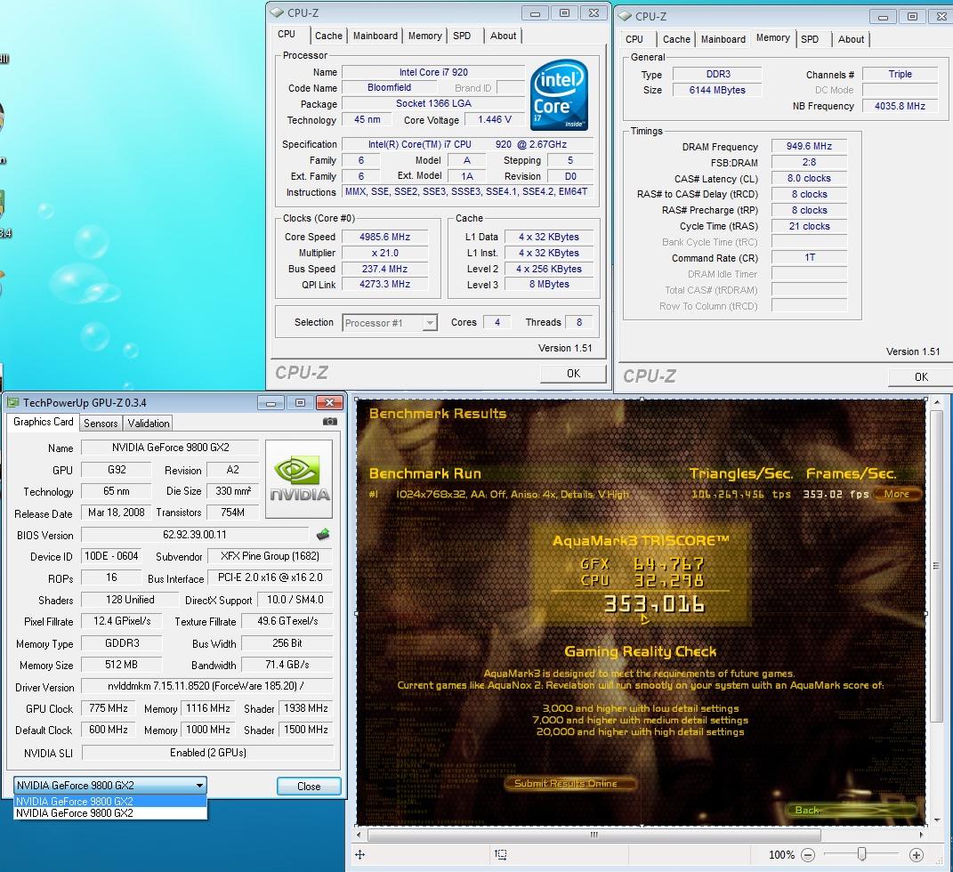The width and height of the screenshot is (953, 872).
Task: Click the Texture Fillrate value 49.6 GTexel/s
Action: pyautogui.click(x=287, y=621)
